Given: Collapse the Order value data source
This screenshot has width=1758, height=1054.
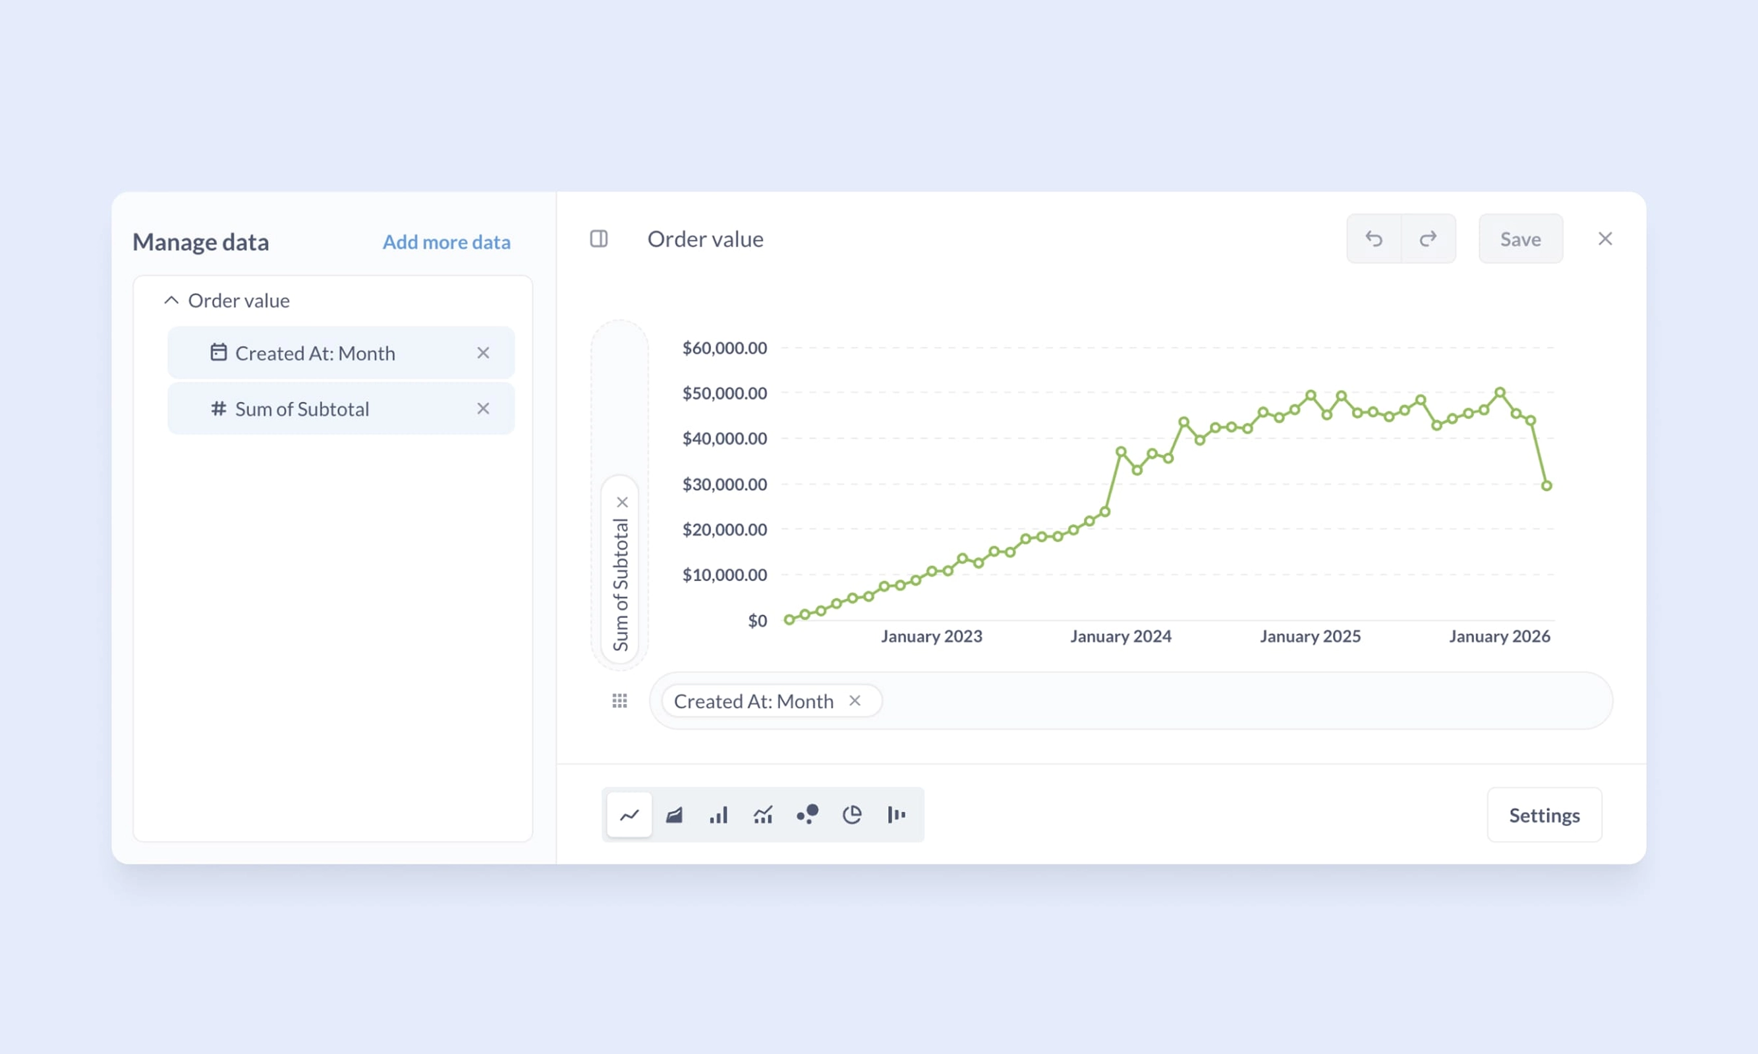Looking at the screenshot, I should click(x=171, y=300).
